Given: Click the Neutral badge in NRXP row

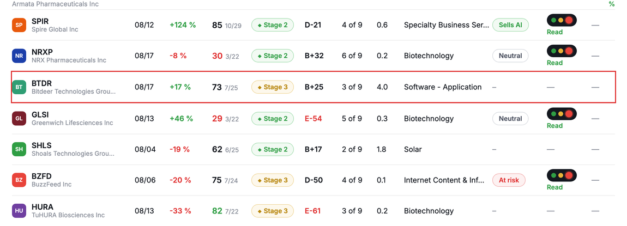Looking at the screenshot, I should [x=510, y=56].
